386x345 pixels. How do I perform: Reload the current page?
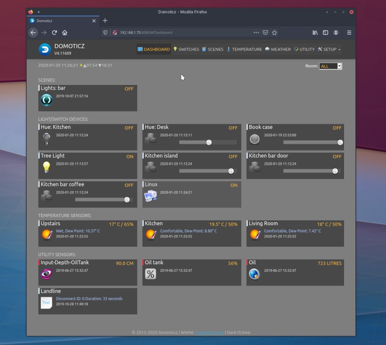click(54, 33)
